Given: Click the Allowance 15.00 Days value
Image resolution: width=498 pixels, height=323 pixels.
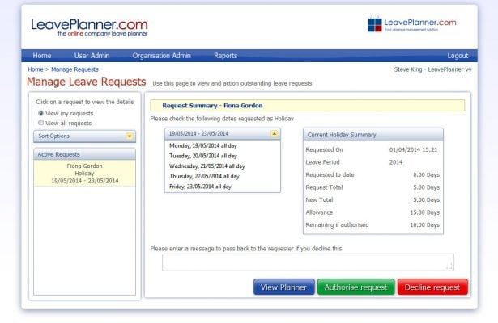Looking at the screenshot, I should coord(424,212).
